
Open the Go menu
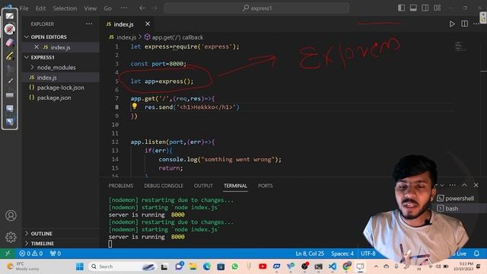pyautogui.click(x=108, y=8)
